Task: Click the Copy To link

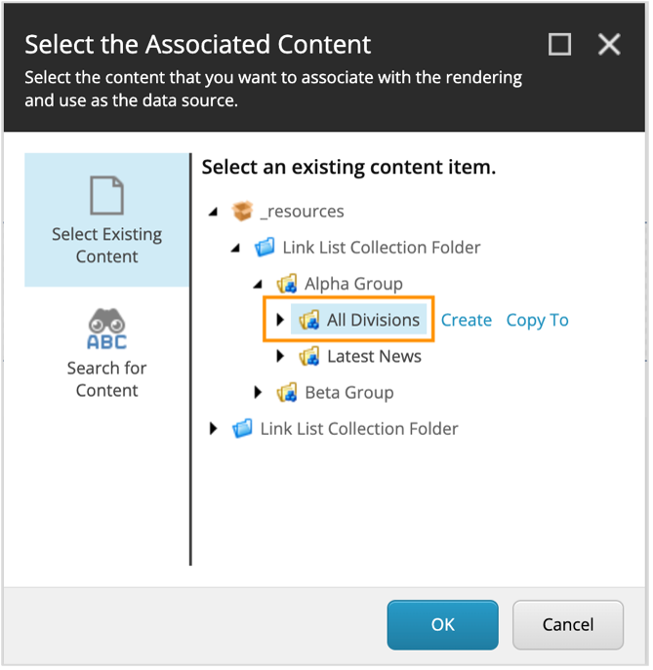Action: 537,320
